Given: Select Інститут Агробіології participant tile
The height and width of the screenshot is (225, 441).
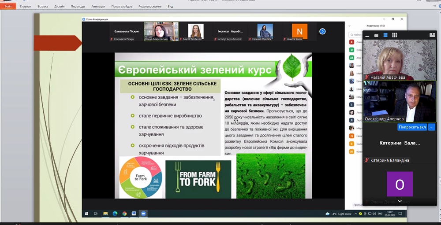Looking at the screenshot, I should pos(230,31).
